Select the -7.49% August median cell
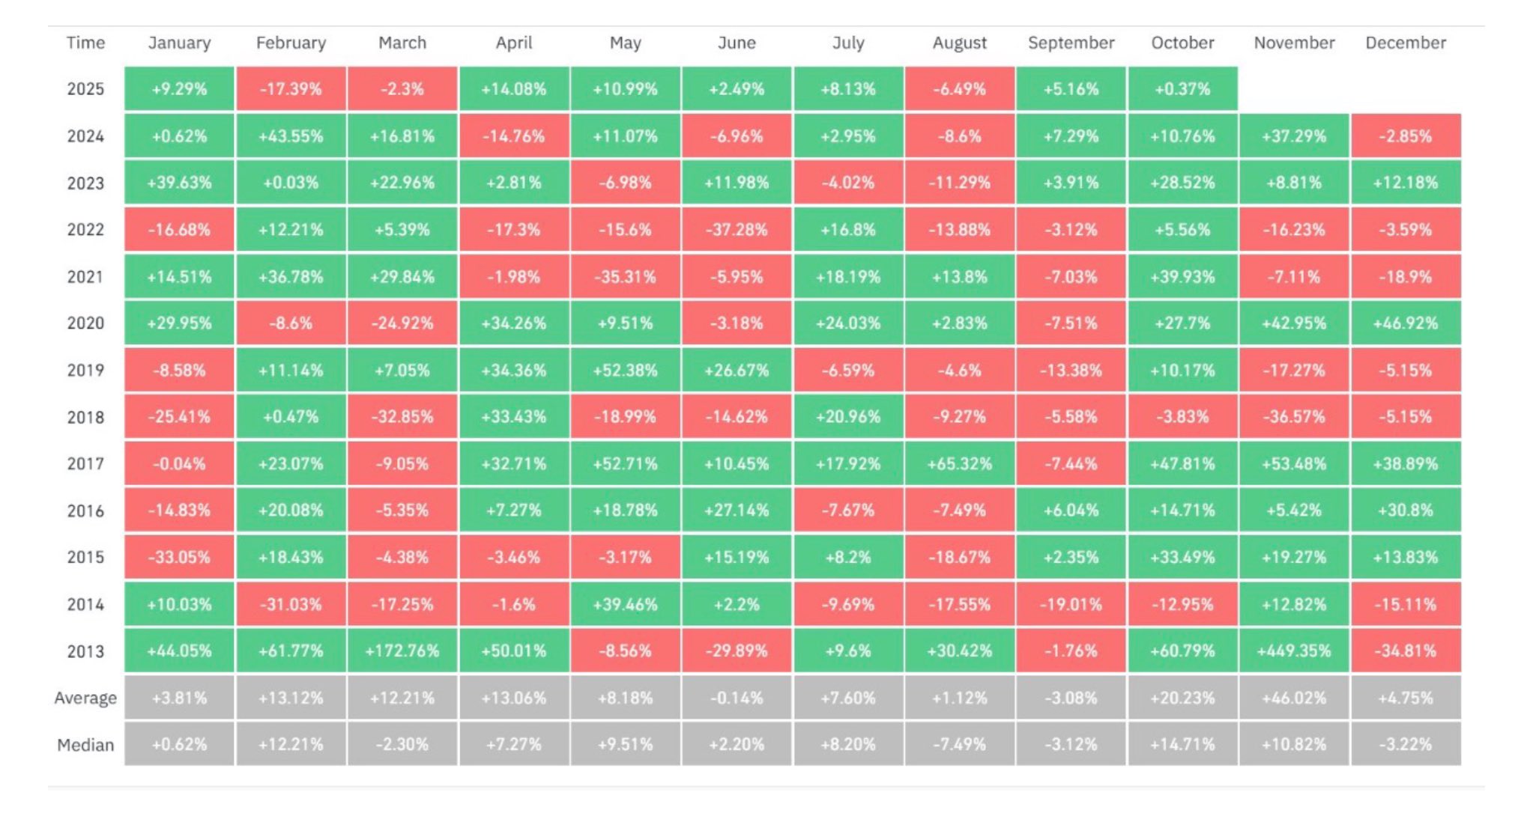This screenshot has width=1533, height=816. click(x=960, y=745)
